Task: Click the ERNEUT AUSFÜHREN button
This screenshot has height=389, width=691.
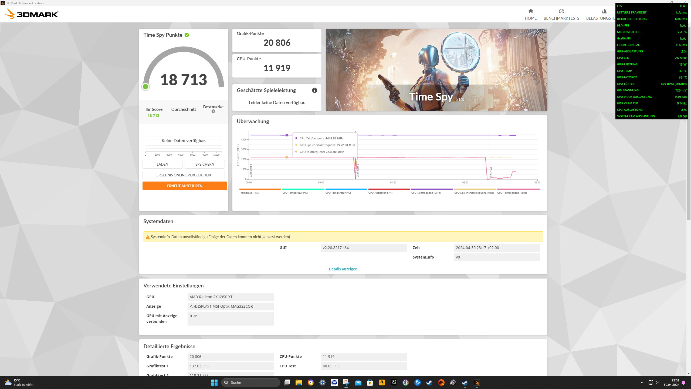Action: pyautogui.click(x=185, y=186)
